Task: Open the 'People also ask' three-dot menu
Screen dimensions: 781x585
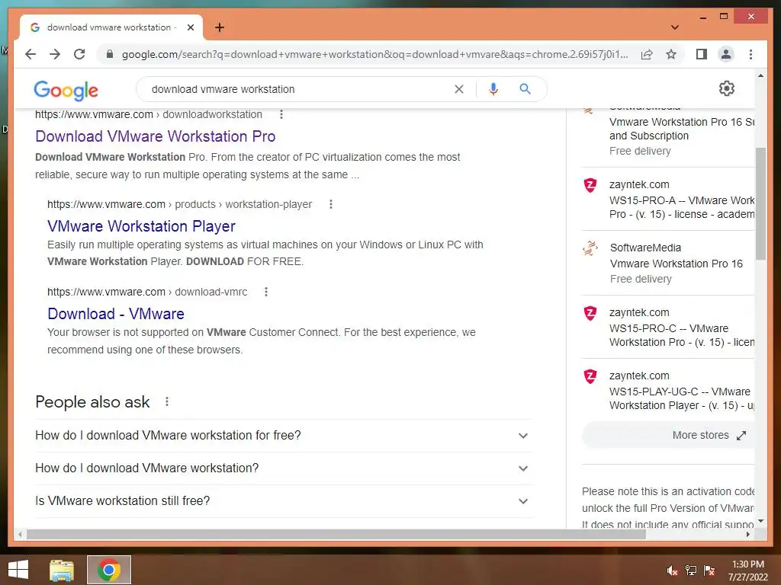Action: [167, 401]
